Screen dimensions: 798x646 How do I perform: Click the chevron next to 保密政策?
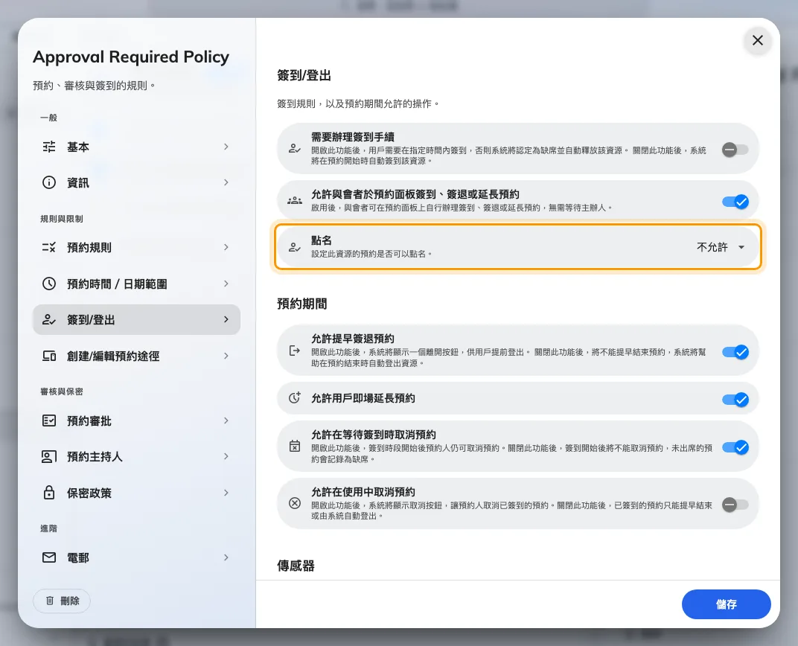(x=226, y=493)
